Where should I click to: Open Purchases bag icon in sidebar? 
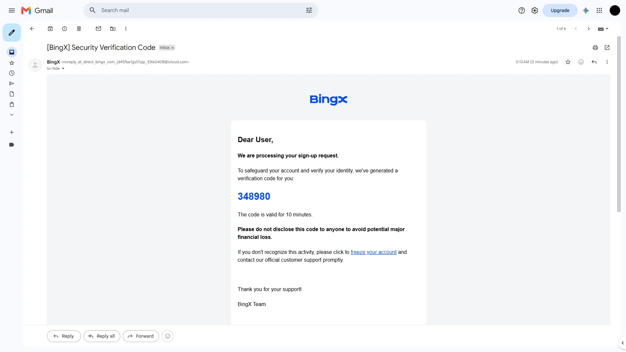coord(12,104)
